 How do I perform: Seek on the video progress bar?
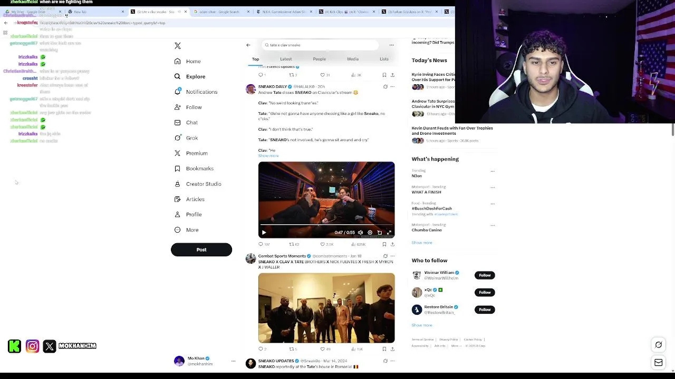point(326,225)
